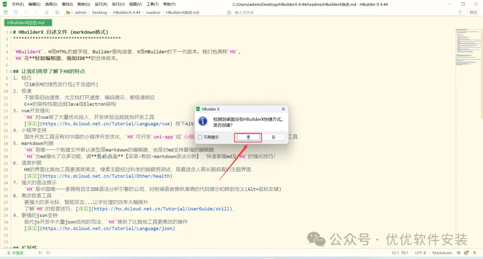This screenshot has width=483, height=259.
Task: Close the HBuilder X dialog
Action: click(x=283, y=109)
